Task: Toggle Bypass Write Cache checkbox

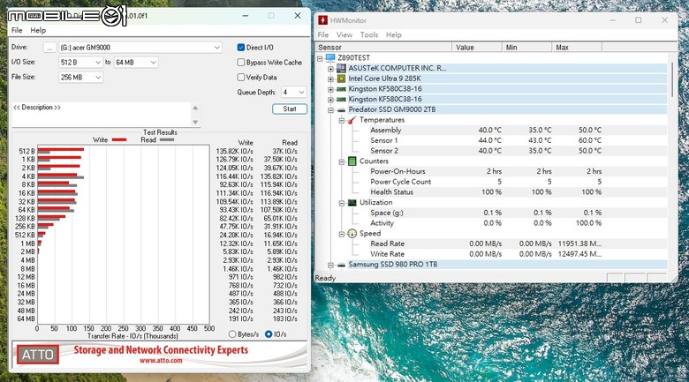Action: (x=241, y=63)
